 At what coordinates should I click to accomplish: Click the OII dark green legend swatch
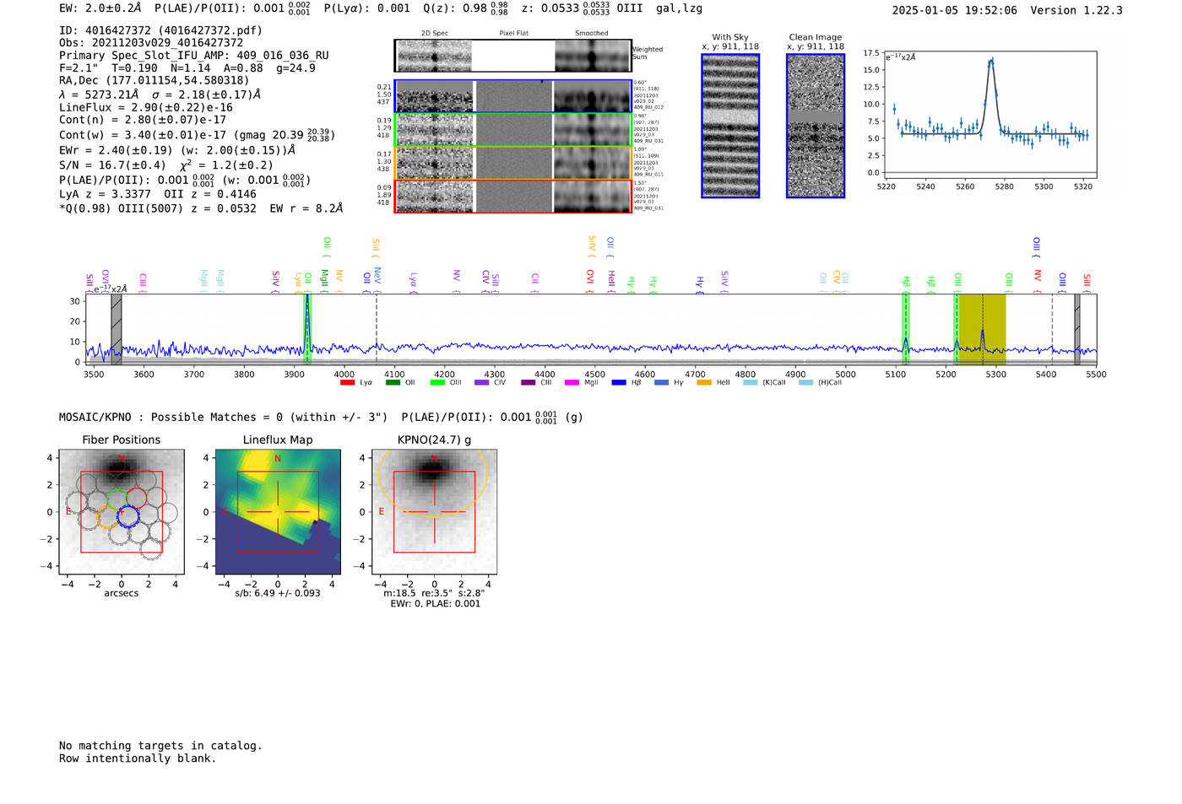(x=393, y=382)
